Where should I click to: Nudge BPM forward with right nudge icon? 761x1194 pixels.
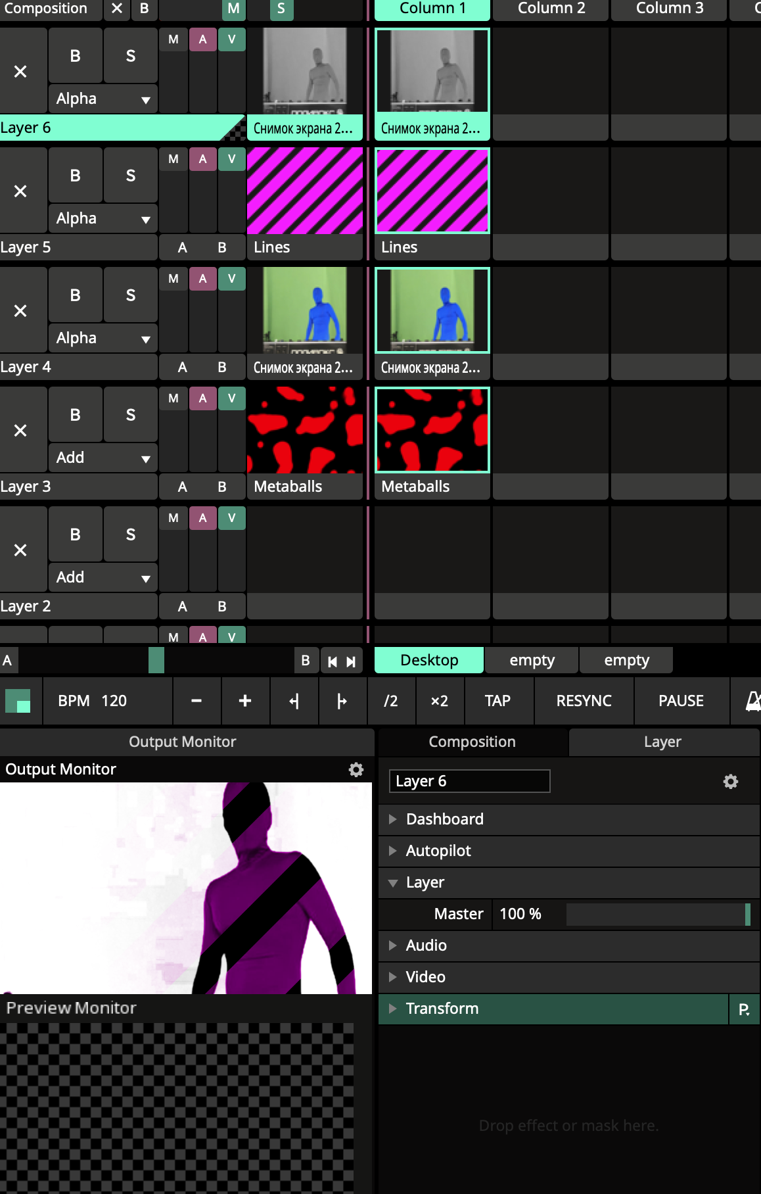point(342,701)
